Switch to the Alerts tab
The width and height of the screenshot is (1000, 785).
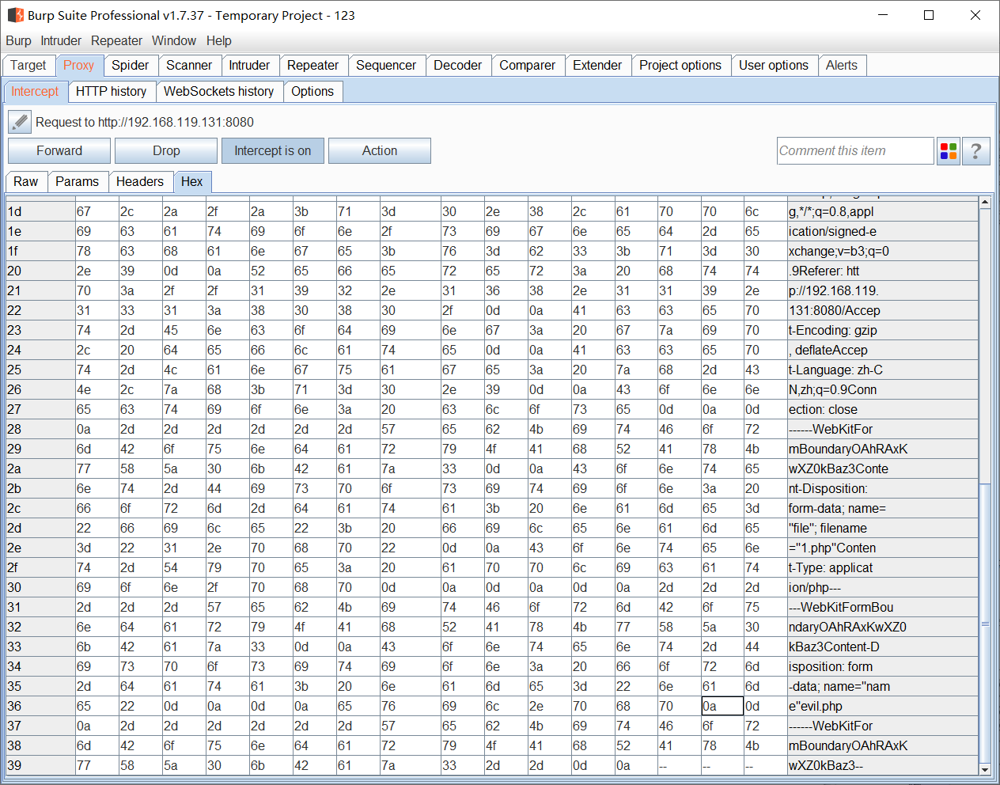click(842, 66)
